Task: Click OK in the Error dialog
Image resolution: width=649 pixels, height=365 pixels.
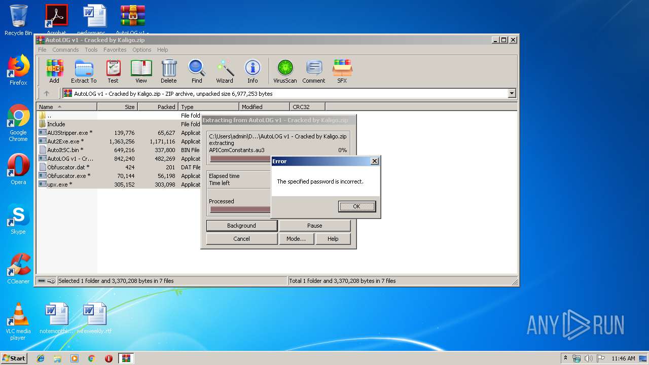Action: (357, 206)
